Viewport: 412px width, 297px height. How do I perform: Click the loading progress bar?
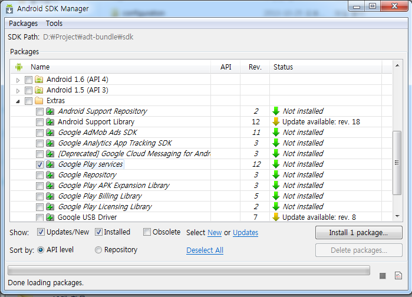point(189,270)
